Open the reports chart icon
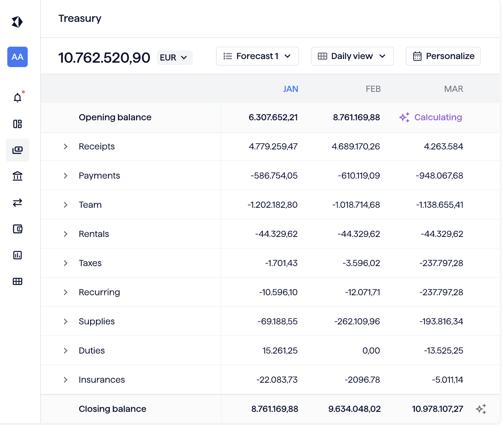 coord(17,255)
